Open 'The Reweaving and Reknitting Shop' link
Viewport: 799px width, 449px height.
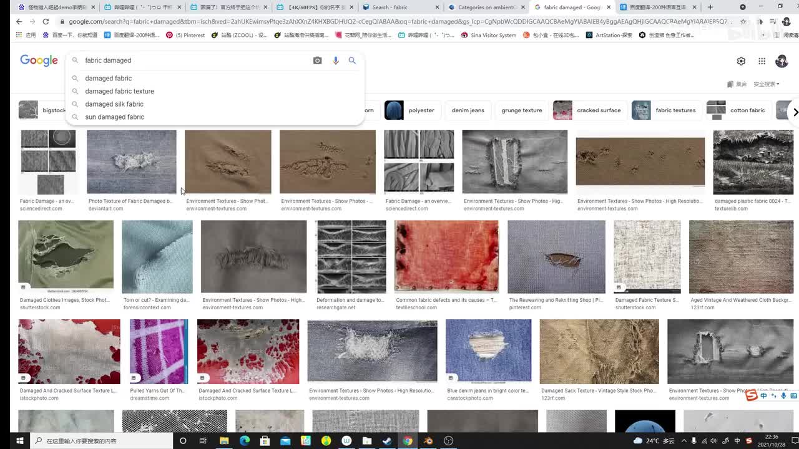point(556,300)
